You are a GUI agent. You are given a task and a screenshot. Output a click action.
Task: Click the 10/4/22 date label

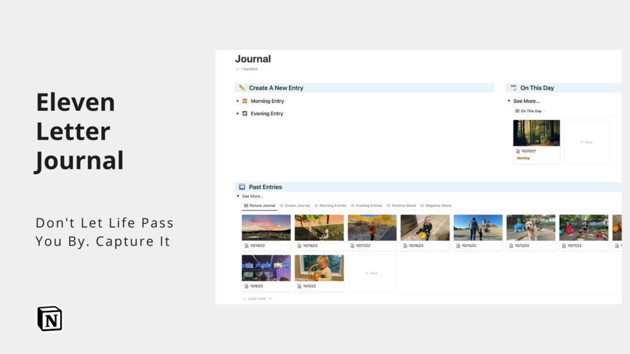310,286
